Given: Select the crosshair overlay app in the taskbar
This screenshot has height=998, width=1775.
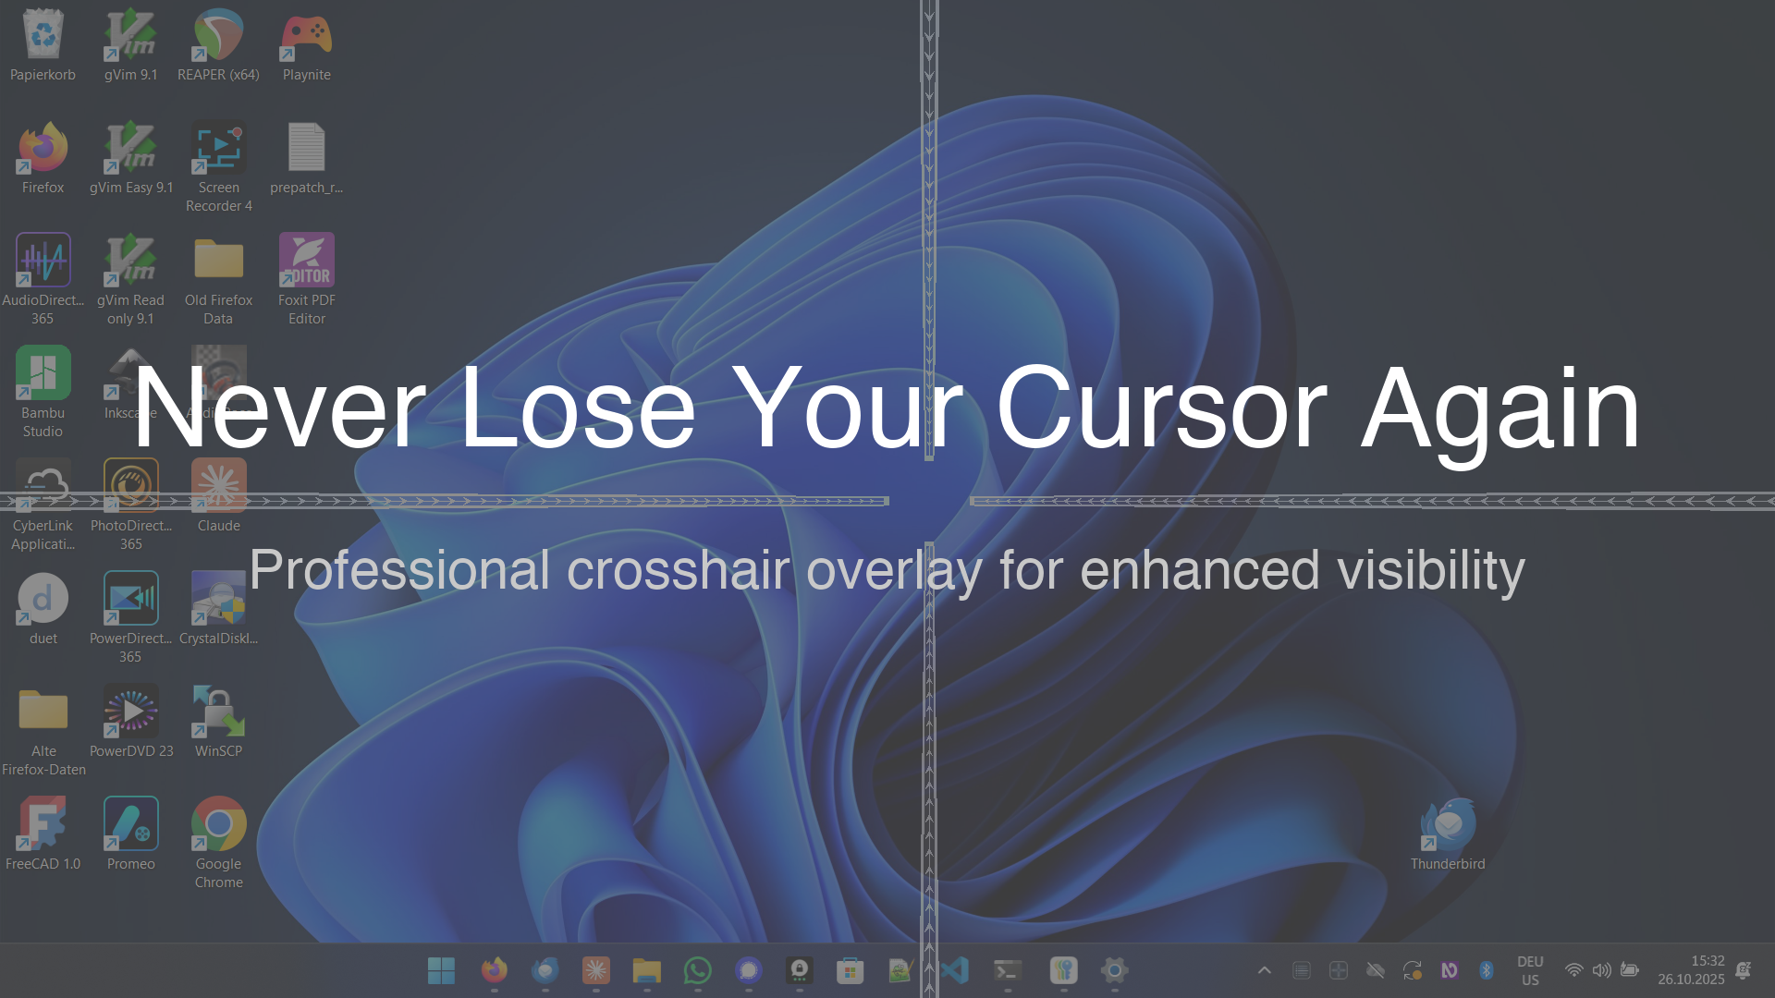Looking at the screenshot, I should (1338, 970).
